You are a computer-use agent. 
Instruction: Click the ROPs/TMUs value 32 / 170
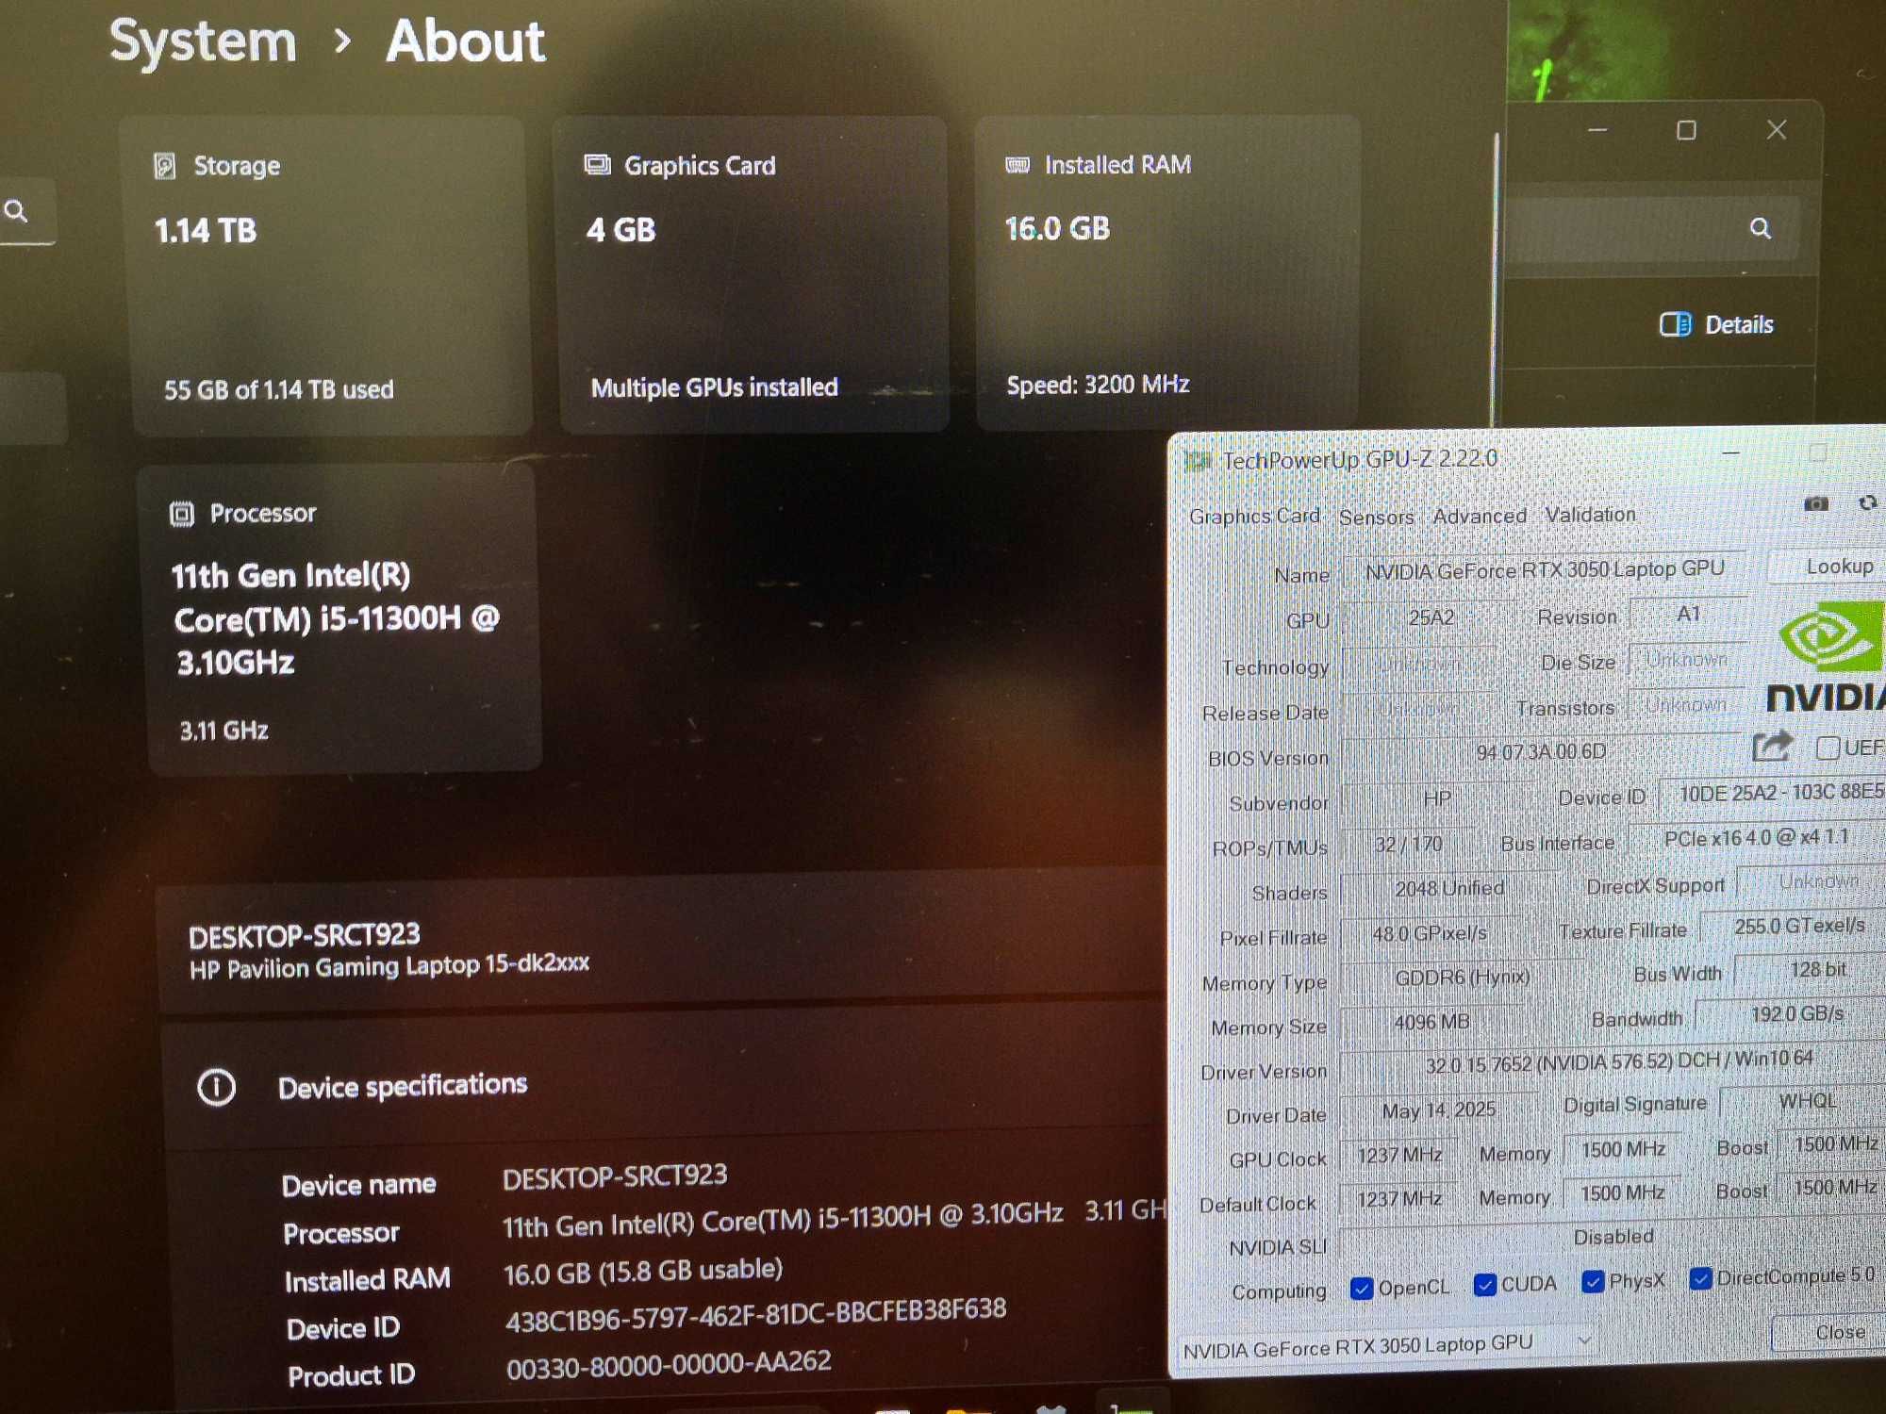coord(1408,845)
